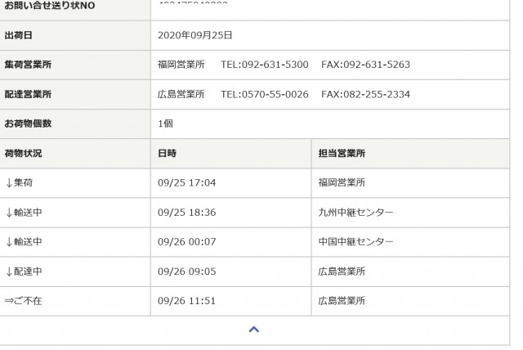Click the 荷物状況 column header
The width and height of the screenshot is (523, 350).
pos(24,154)
